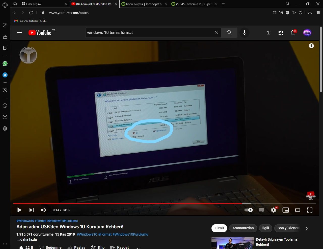Open the video quality settings gear
The height and width of the screenshot is (249, 323).
[274, 210]
